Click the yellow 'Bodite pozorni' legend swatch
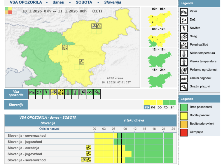This screenshot has width=224, height=165. click(184, 115)
